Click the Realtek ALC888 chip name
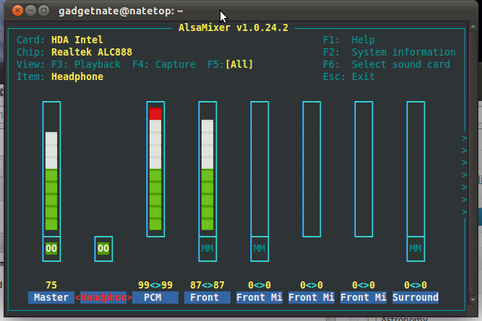 click(92, 52)
